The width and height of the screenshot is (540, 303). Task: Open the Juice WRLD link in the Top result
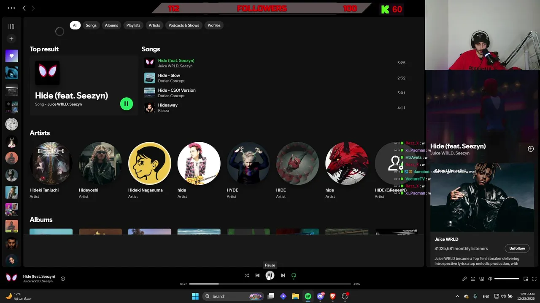(57, 104)
